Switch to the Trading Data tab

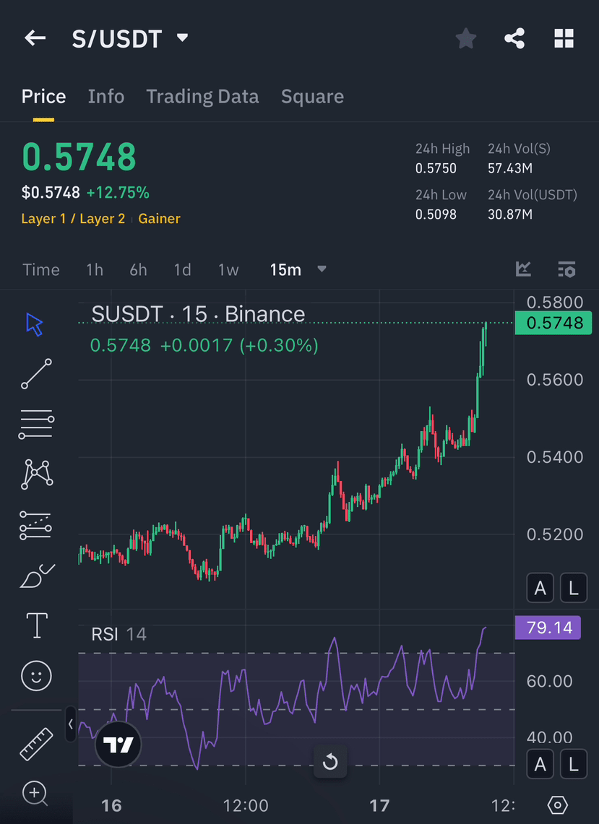(202, 97)
